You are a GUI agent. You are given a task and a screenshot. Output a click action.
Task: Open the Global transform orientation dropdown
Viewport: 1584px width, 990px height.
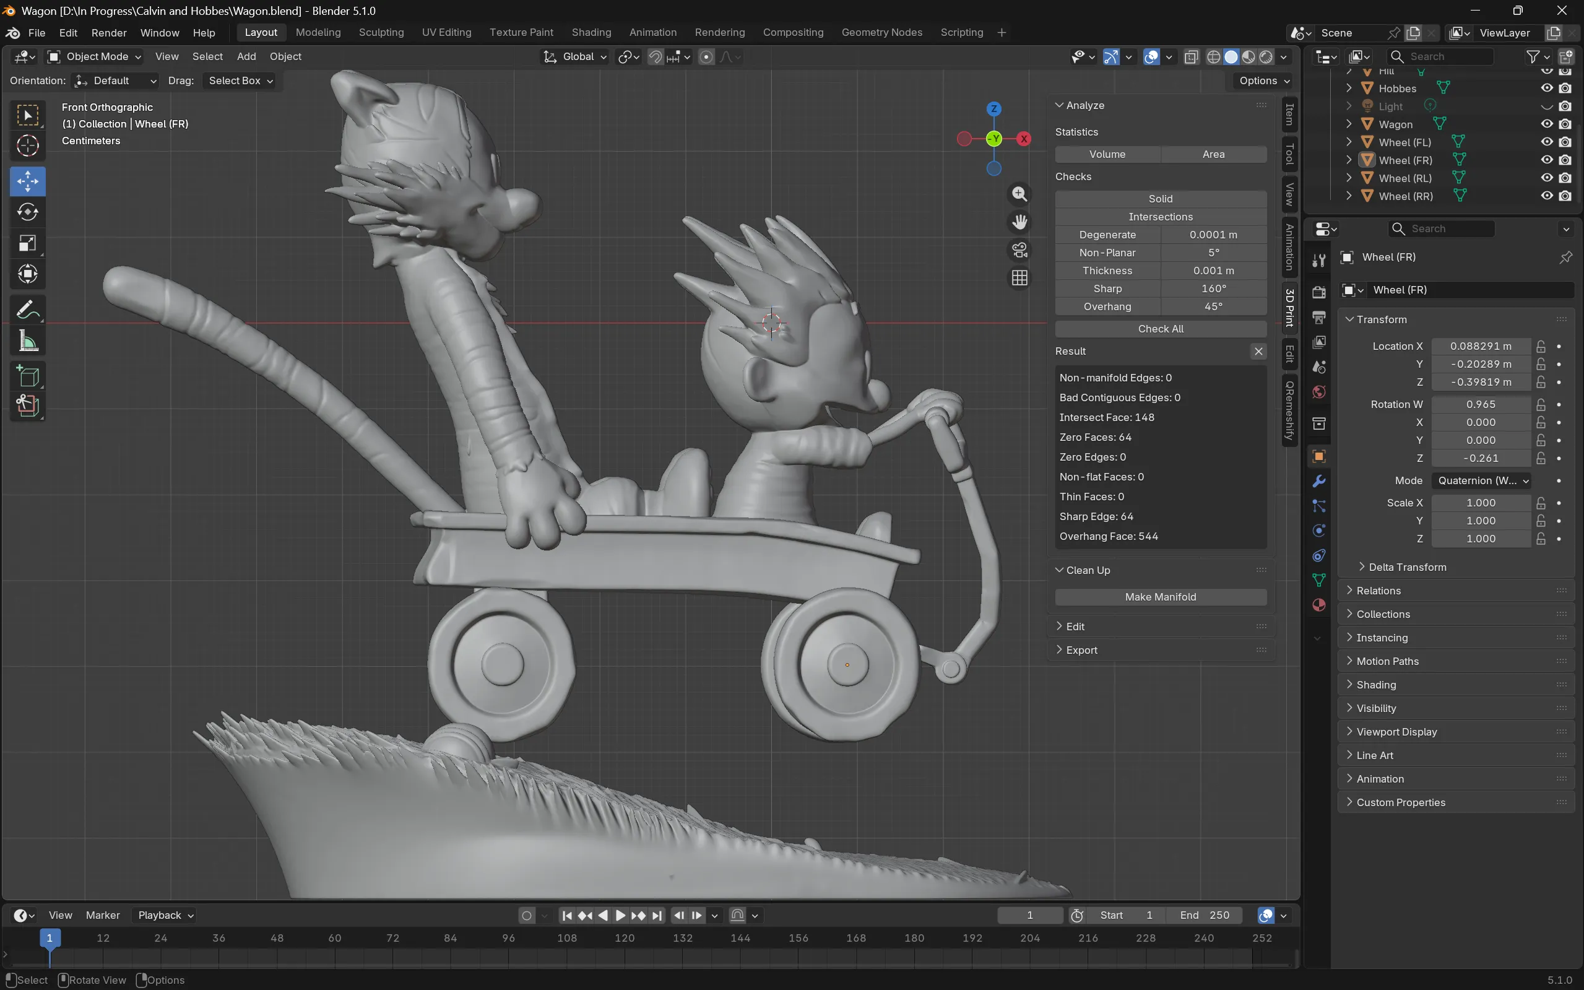pos(575,57)
